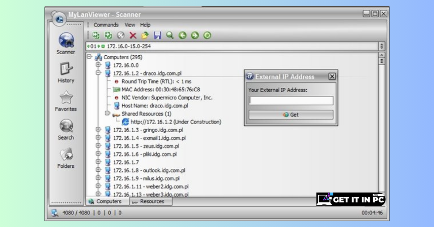Select the 172.16.1.9 - milus.idg.com.pl row
This screenshot has width=434, height=227.
point(146,178)
